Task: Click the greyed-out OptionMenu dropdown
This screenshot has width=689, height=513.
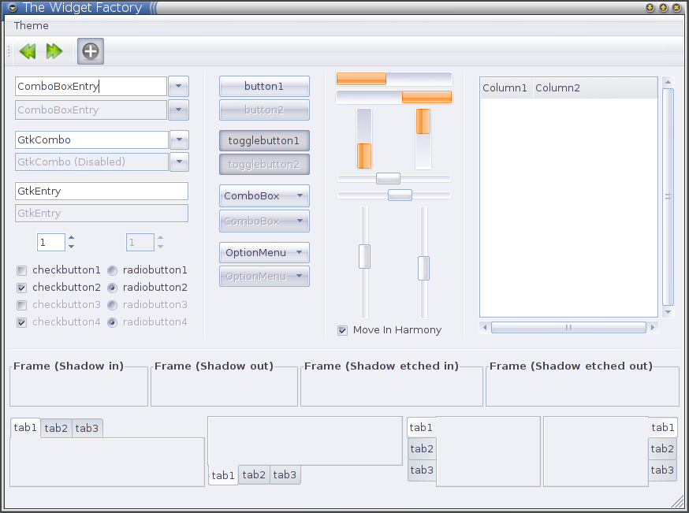Action: pos(264,277)
